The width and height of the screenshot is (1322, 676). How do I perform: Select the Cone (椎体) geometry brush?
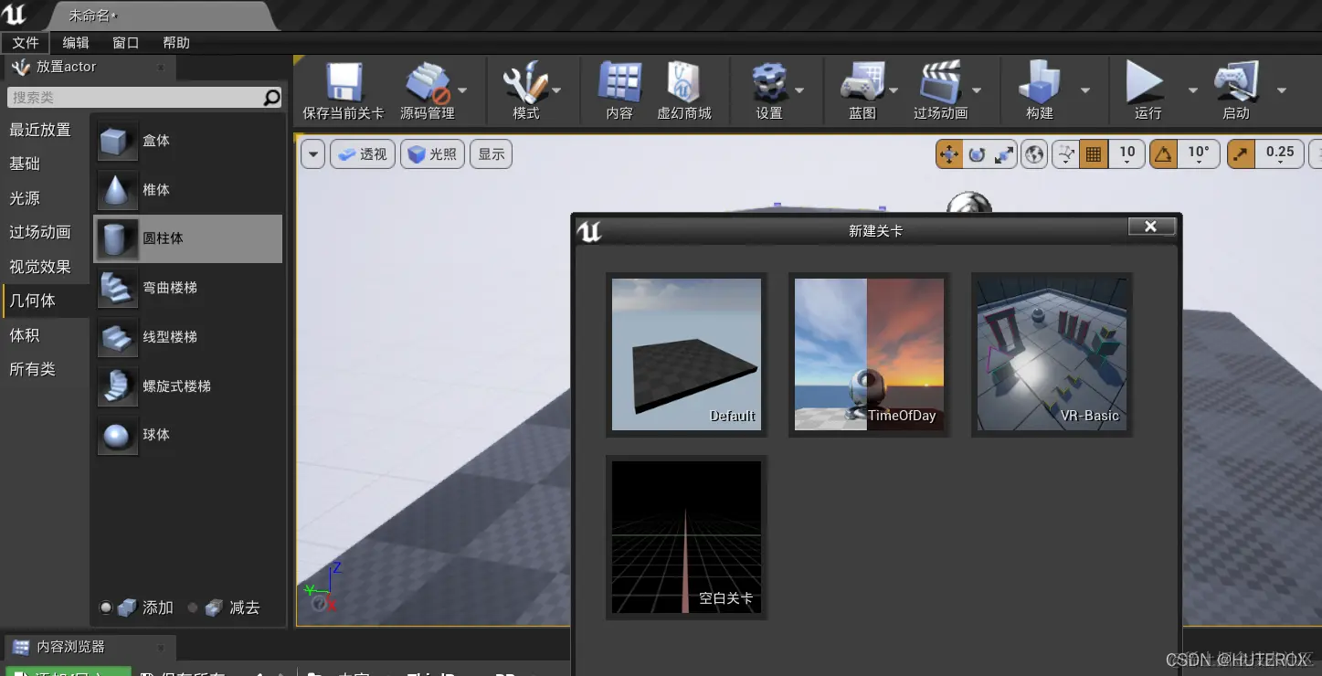click(x=188, y=190)
